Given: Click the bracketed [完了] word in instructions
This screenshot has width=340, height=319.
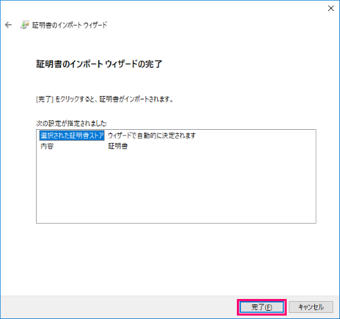Looking at the screenshot, I should click(45, 99).
